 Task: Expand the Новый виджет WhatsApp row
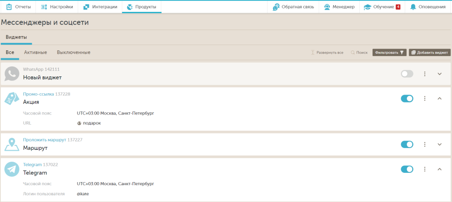coord(440,74)
